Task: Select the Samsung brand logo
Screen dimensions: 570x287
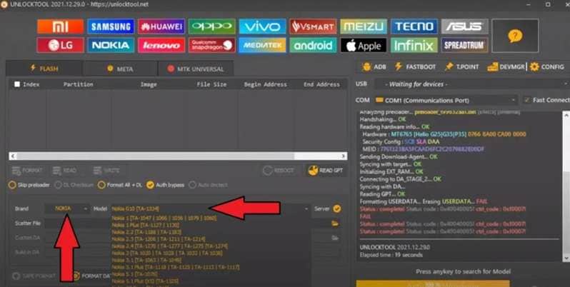Action: tap(111, 26)
